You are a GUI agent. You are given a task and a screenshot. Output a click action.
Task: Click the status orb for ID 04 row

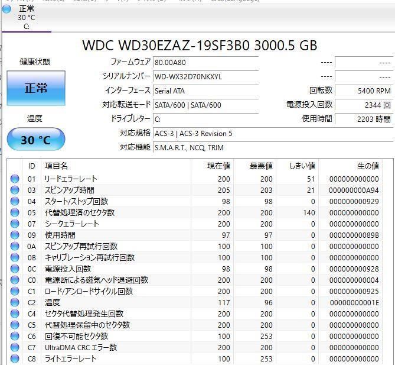[x=15, y=201]
